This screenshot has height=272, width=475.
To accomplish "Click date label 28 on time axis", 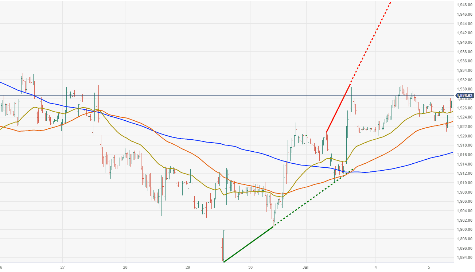I will click(x=125, y=267).
